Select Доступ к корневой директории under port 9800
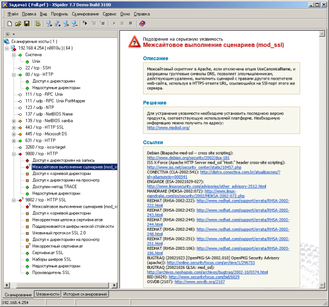The height and width of the screenshot is (307, 329). point(62,174)
